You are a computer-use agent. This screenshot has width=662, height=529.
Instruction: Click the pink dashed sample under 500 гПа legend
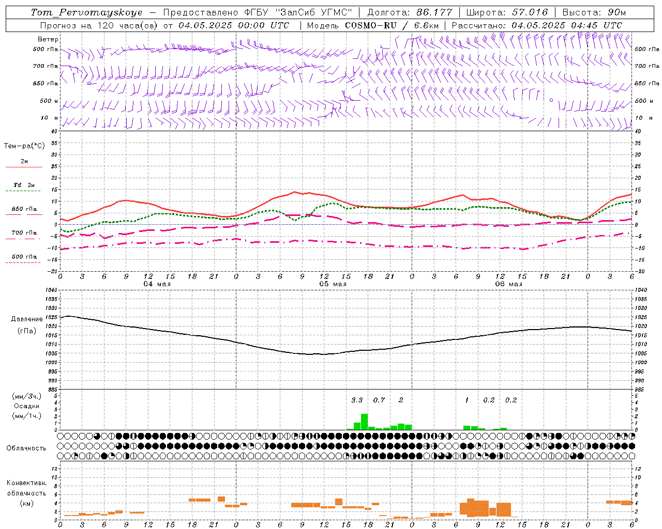(x=23, y=263)
